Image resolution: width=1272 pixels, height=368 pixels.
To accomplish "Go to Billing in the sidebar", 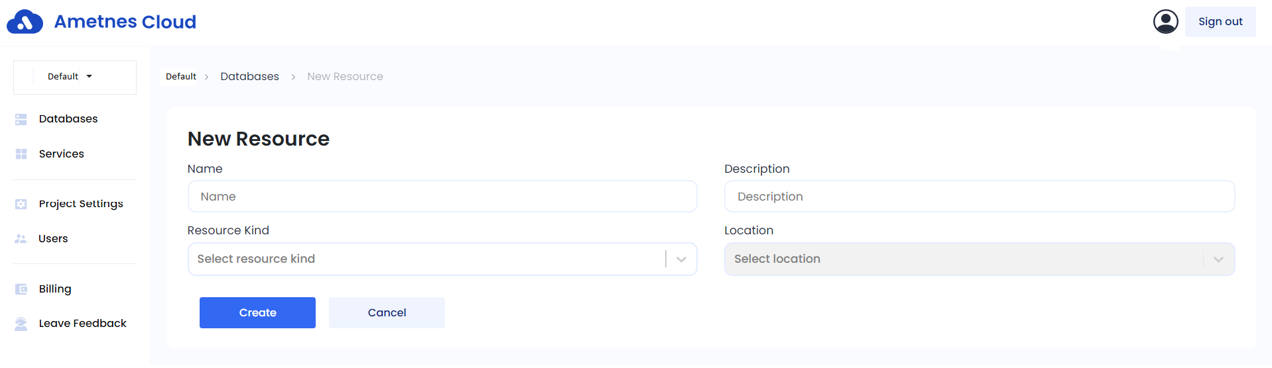I will 55,289.
